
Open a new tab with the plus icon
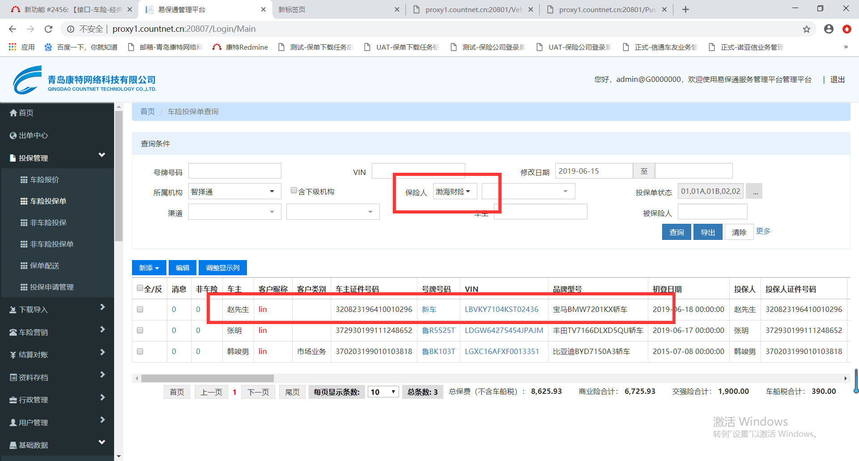[685, 9]
